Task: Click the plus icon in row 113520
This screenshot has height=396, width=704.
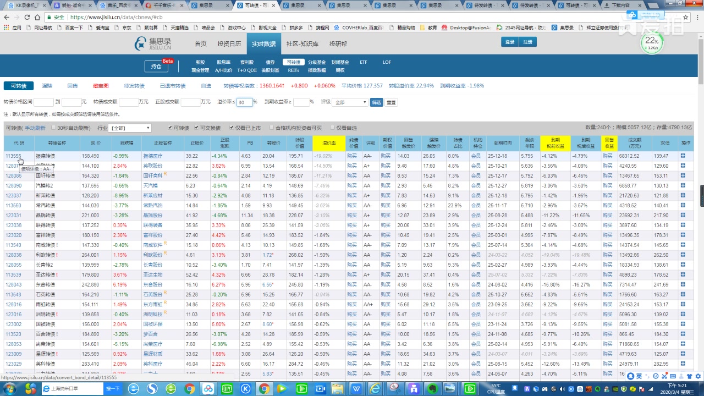Action: click(683, 334)
